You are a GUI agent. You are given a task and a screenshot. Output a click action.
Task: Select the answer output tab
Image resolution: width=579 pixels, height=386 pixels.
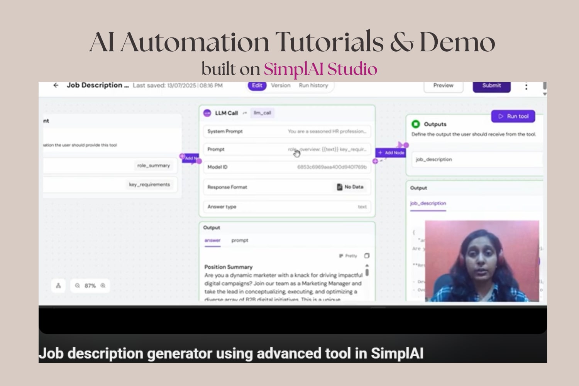(x=212, y=240)
